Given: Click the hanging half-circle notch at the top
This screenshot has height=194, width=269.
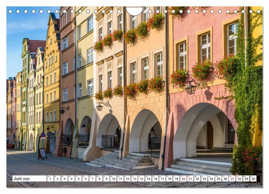Looking at the screenshot, I should [x=134, y=11].
